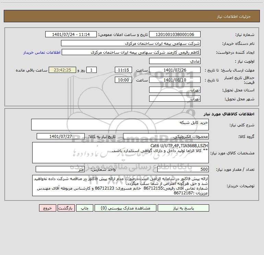Screen dimensions: 264x255
Task: Click the چاپ print button
Action: click(x=85, y=208)
